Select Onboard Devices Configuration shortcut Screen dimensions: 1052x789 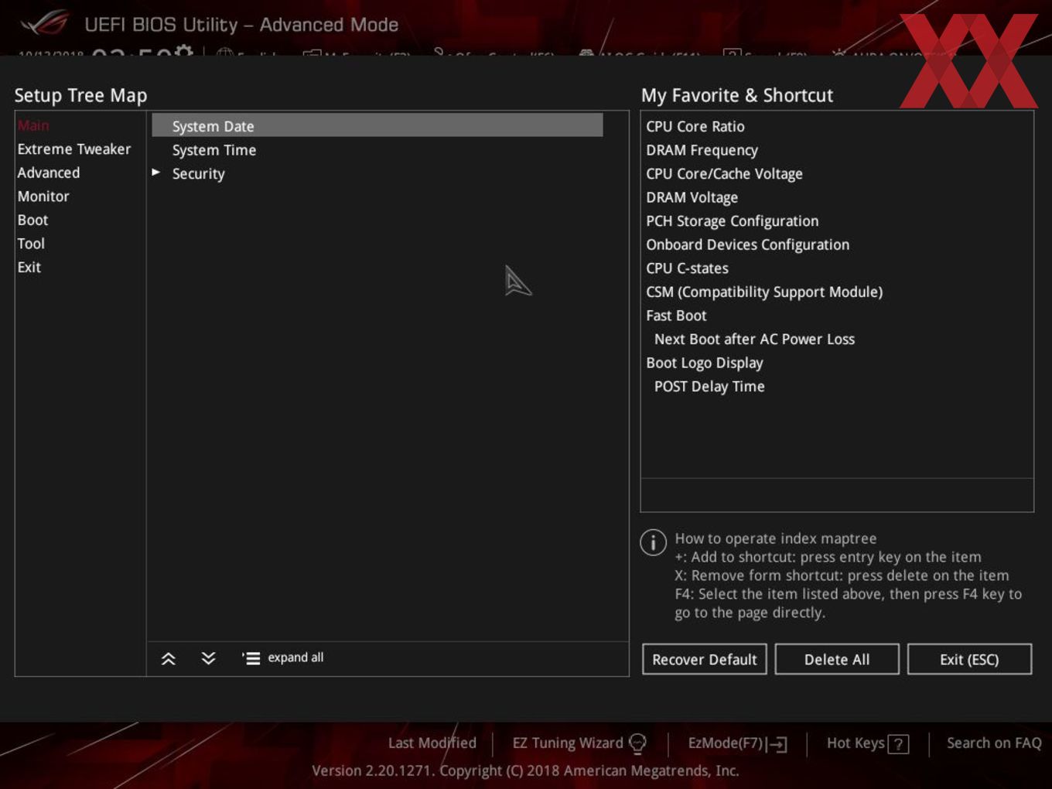click(747, 244)
